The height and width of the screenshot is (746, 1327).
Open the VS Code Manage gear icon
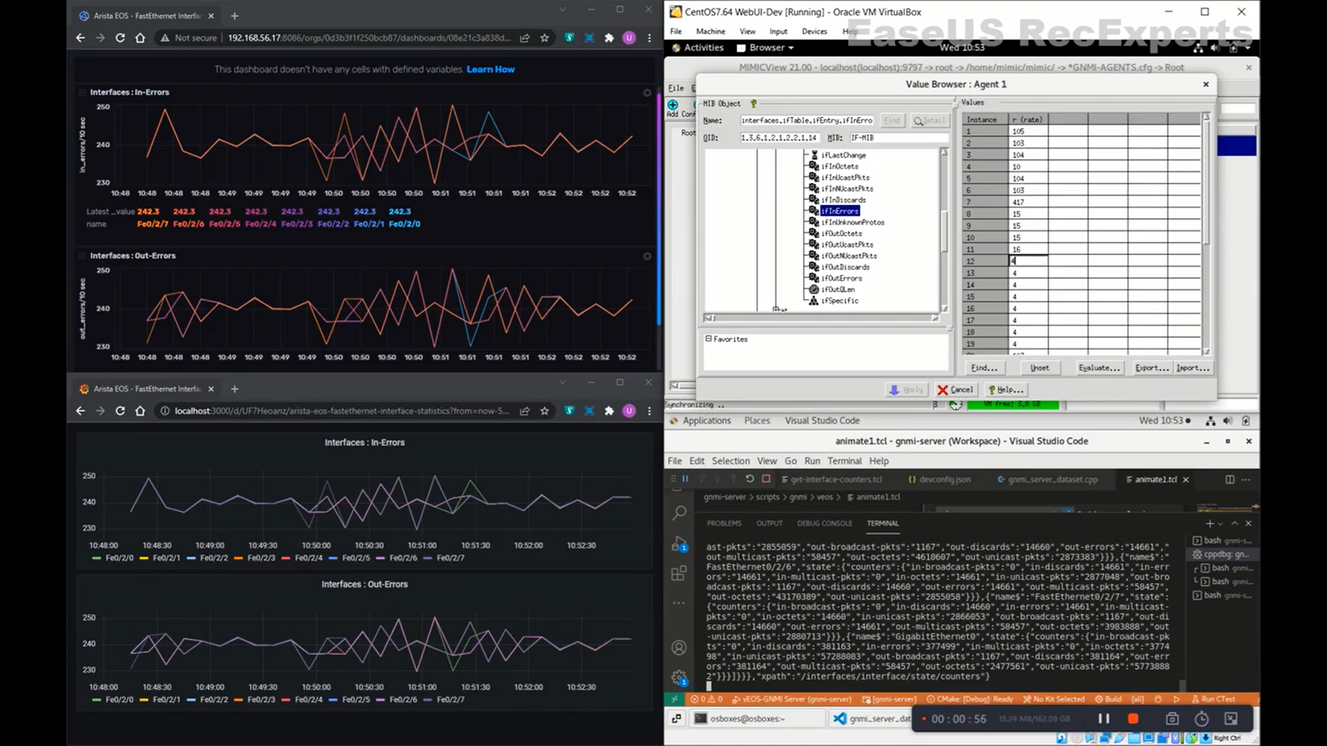[679, 678]
